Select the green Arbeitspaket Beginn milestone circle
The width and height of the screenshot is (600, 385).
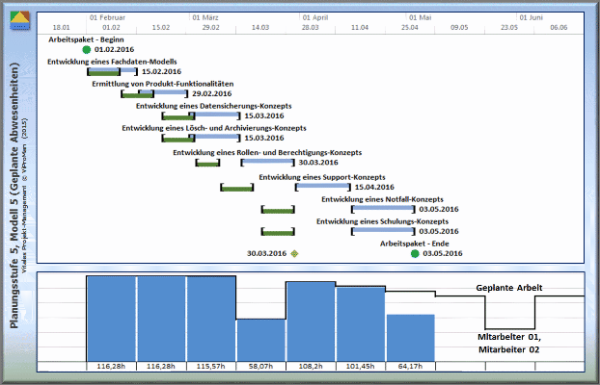(87, 49)
